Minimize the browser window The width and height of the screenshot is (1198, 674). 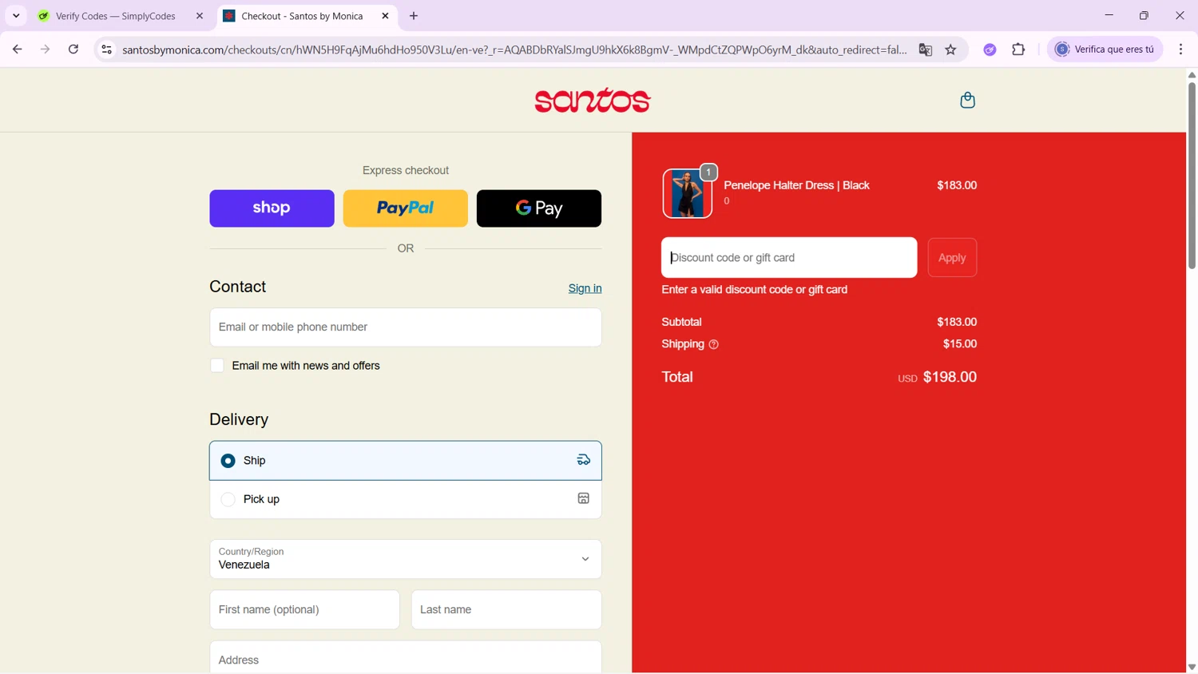(1109, 15)
